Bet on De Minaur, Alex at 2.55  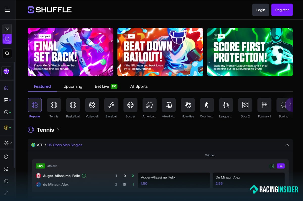tap(248, 180)
